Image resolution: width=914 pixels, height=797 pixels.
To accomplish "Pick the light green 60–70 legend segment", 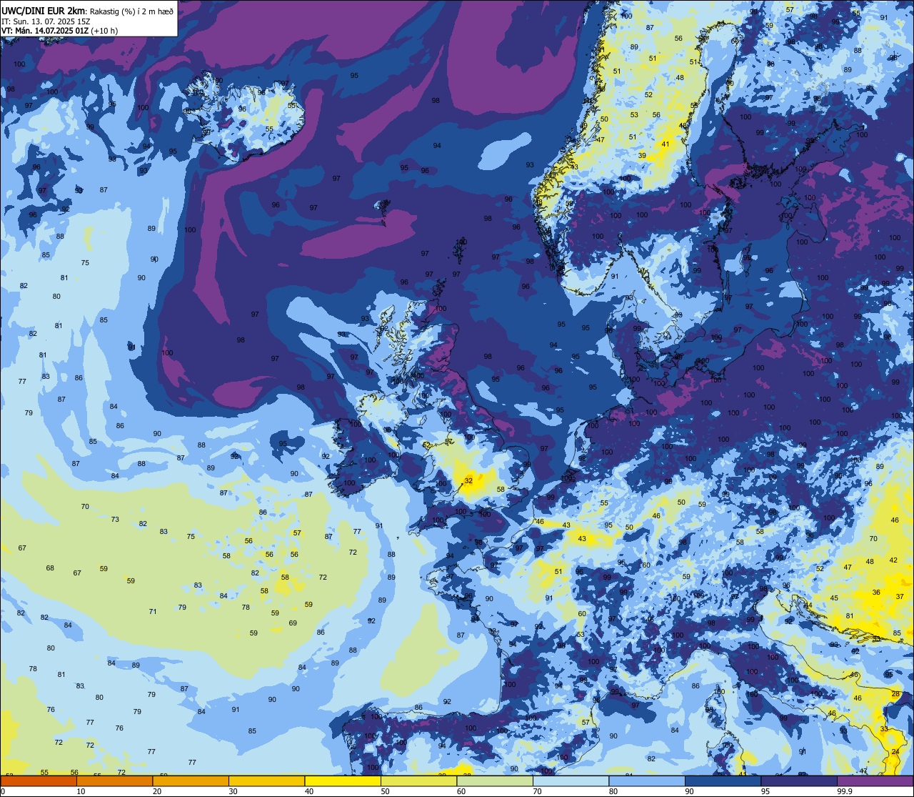I will coord(495,781).
